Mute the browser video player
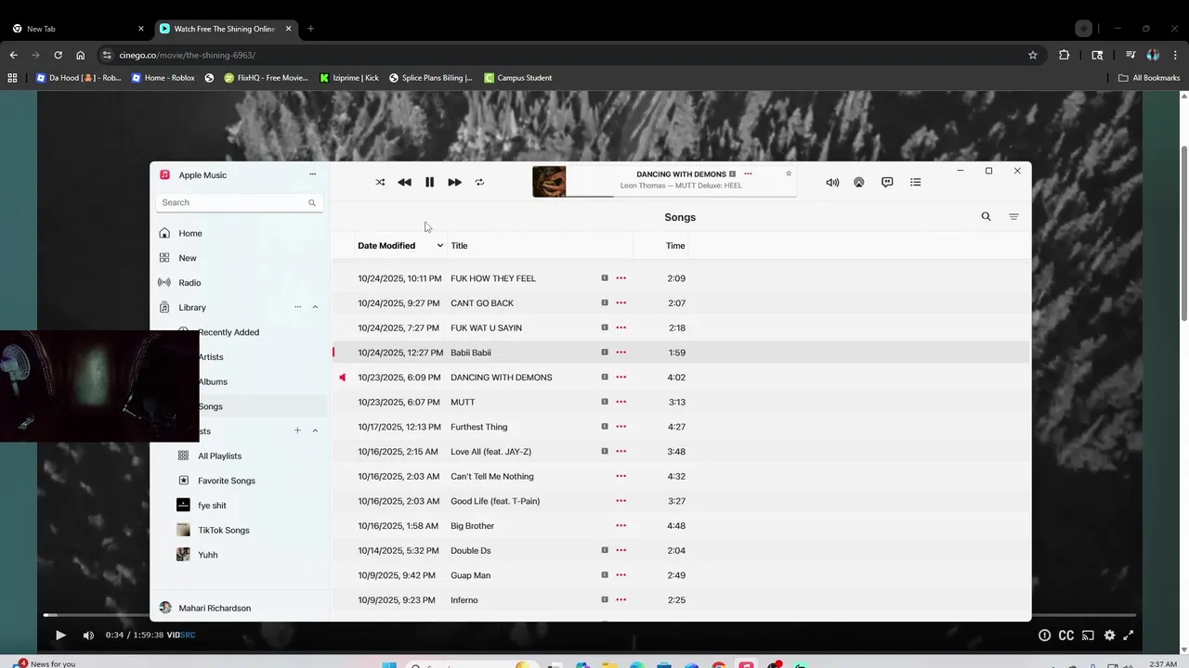Viewport: 1189px width, 668px height. pyautogui.click(x=88, y=636)
